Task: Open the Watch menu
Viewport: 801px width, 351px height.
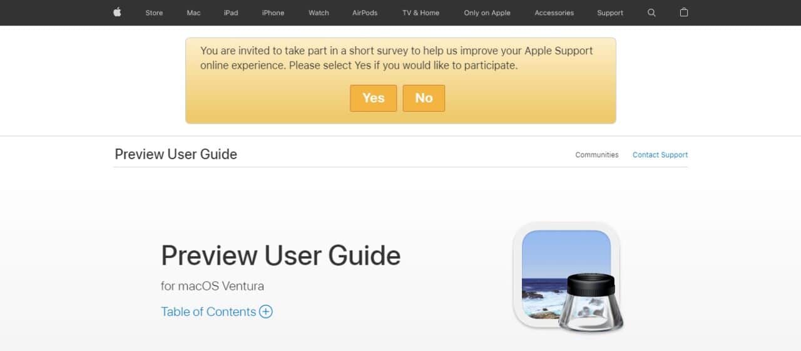Action: point(319,13)
